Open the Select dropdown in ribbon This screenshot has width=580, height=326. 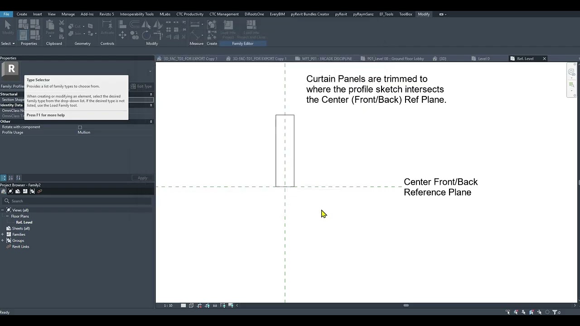(8, 43)
